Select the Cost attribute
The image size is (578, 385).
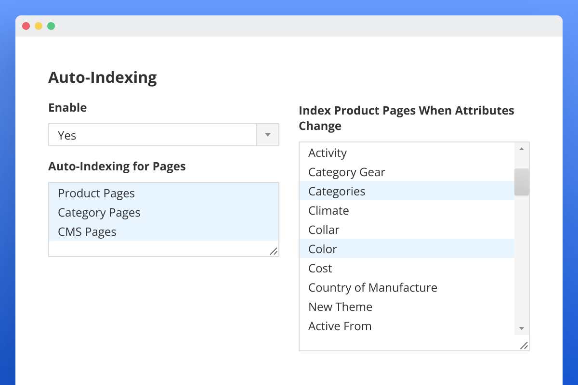[320, 268]
